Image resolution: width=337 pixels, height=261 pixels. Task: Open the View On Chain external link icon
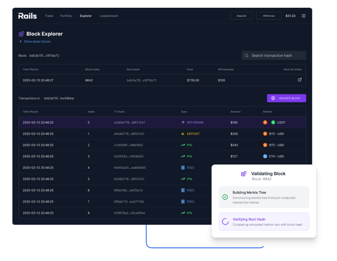pos(300,80)
